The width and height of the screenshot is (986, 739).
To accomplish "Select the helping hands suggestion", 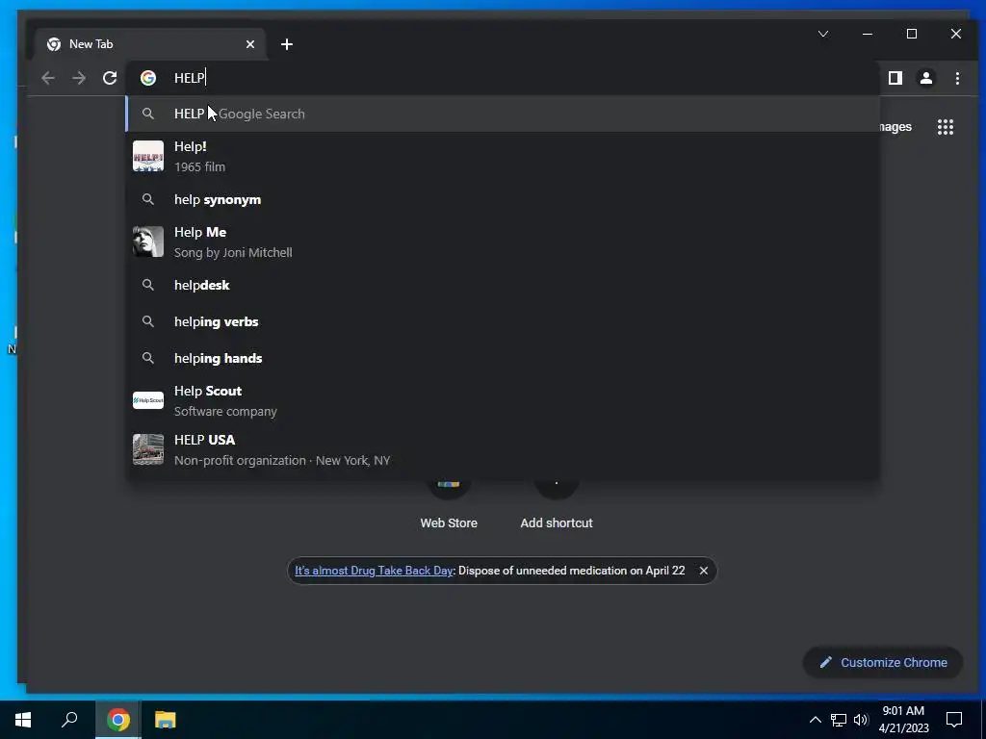I will [503, 358].
